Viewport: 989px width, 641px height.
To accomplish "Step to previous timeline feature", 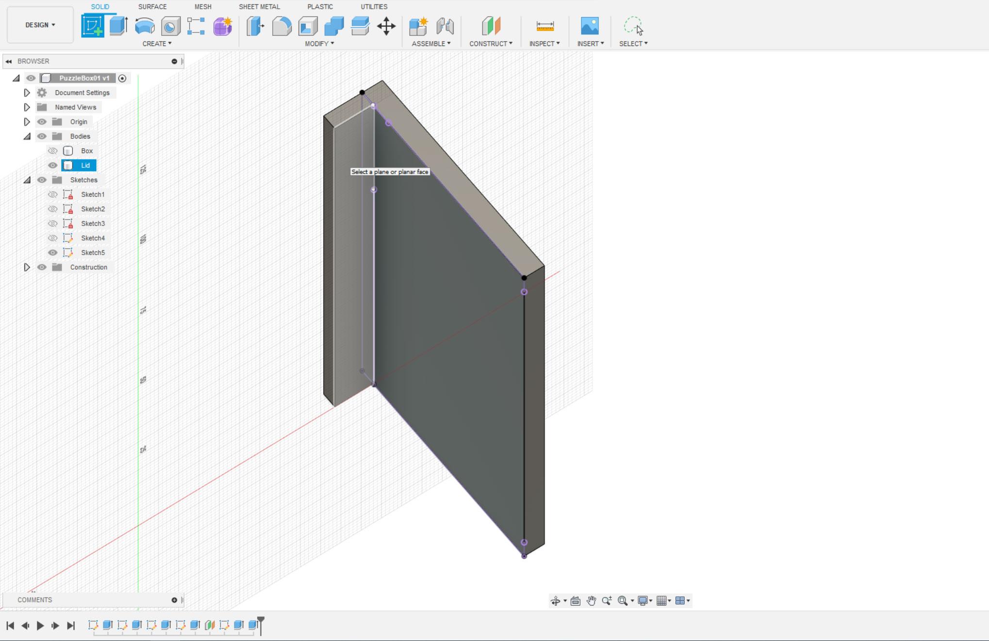I will (x=25, y=625).
